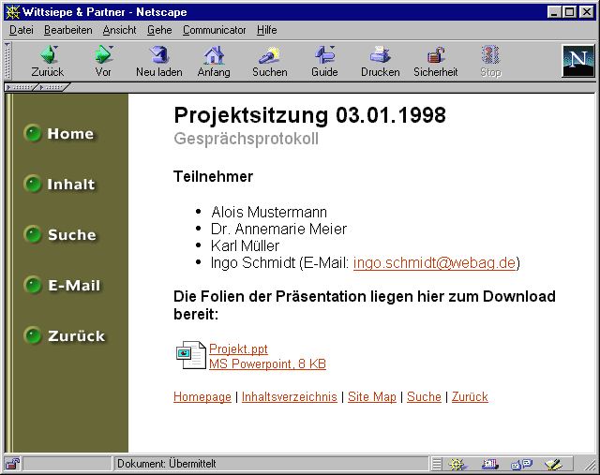Click the Teilnehmer heading
Screen dimensions: 600x475
coord(213,176)
